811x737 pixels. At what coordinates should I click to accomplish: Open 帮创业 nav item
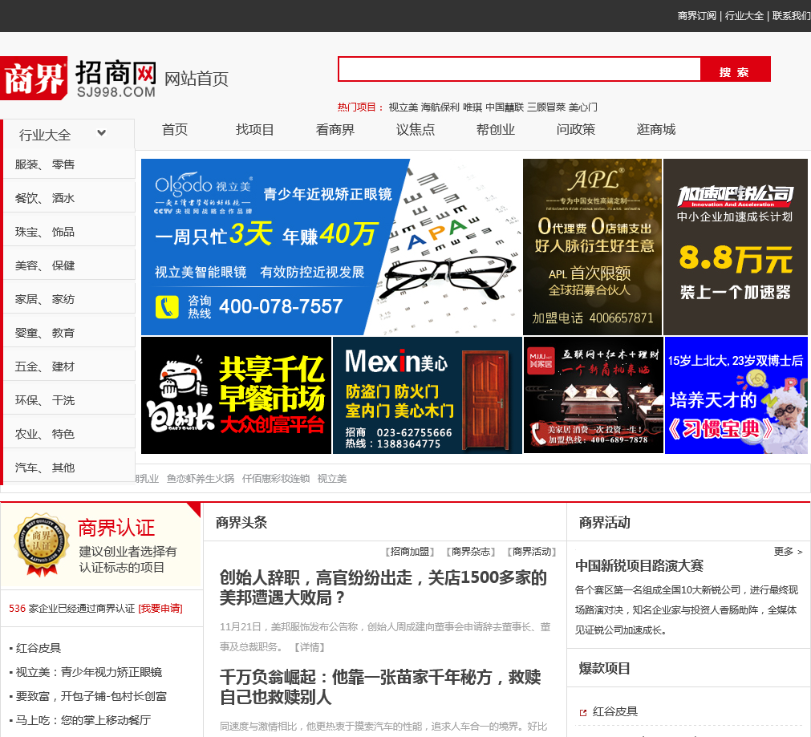pyautogui.click(x=496, y=129)
